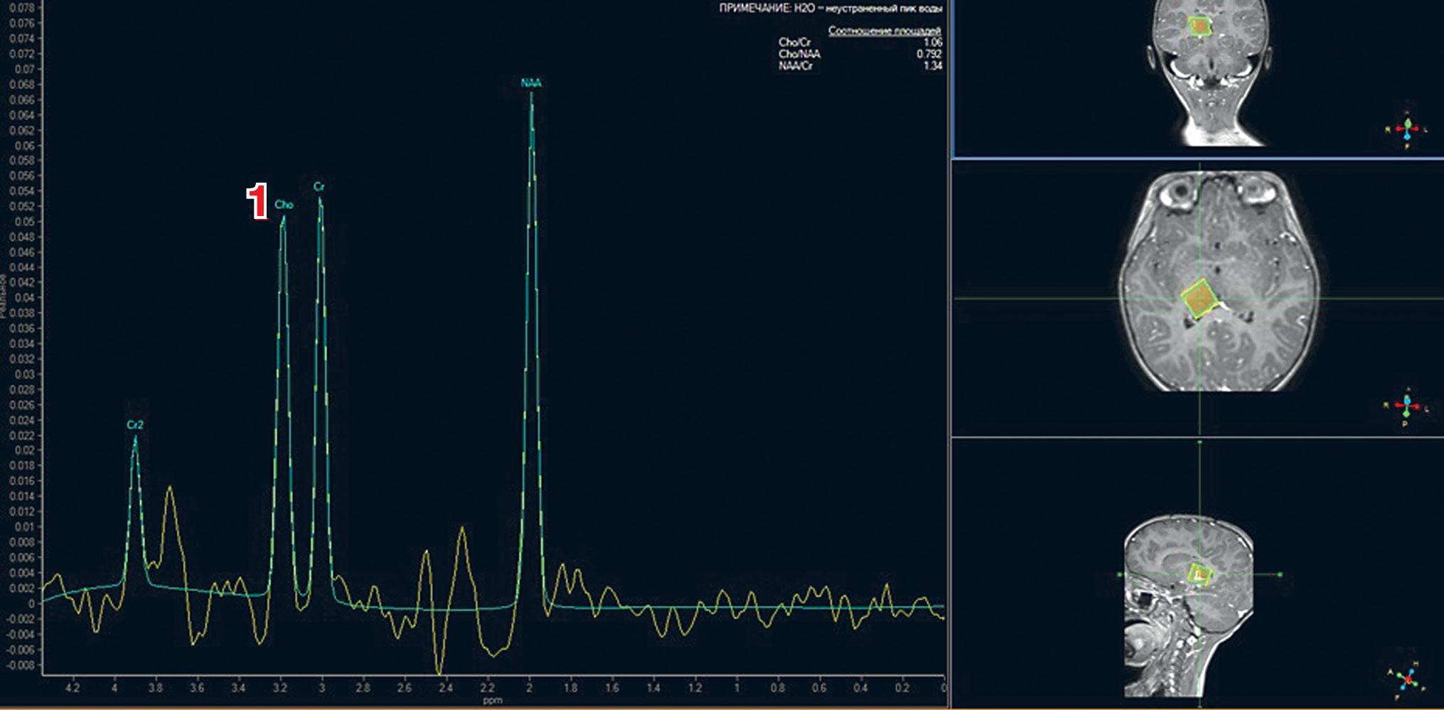
Task: Click the "Соотношение площадей" underlined header
Action: pos(884,31)
